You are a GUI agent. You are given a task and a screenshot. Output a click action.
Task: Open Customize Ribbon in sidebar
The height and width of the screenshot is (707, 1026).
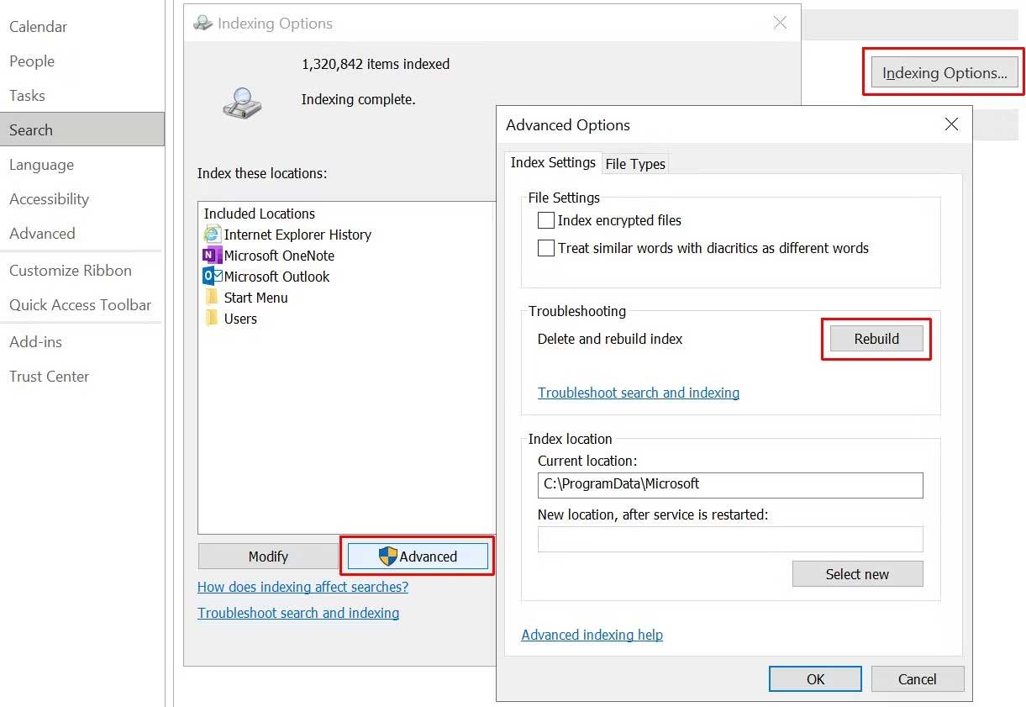coord(71,271)
